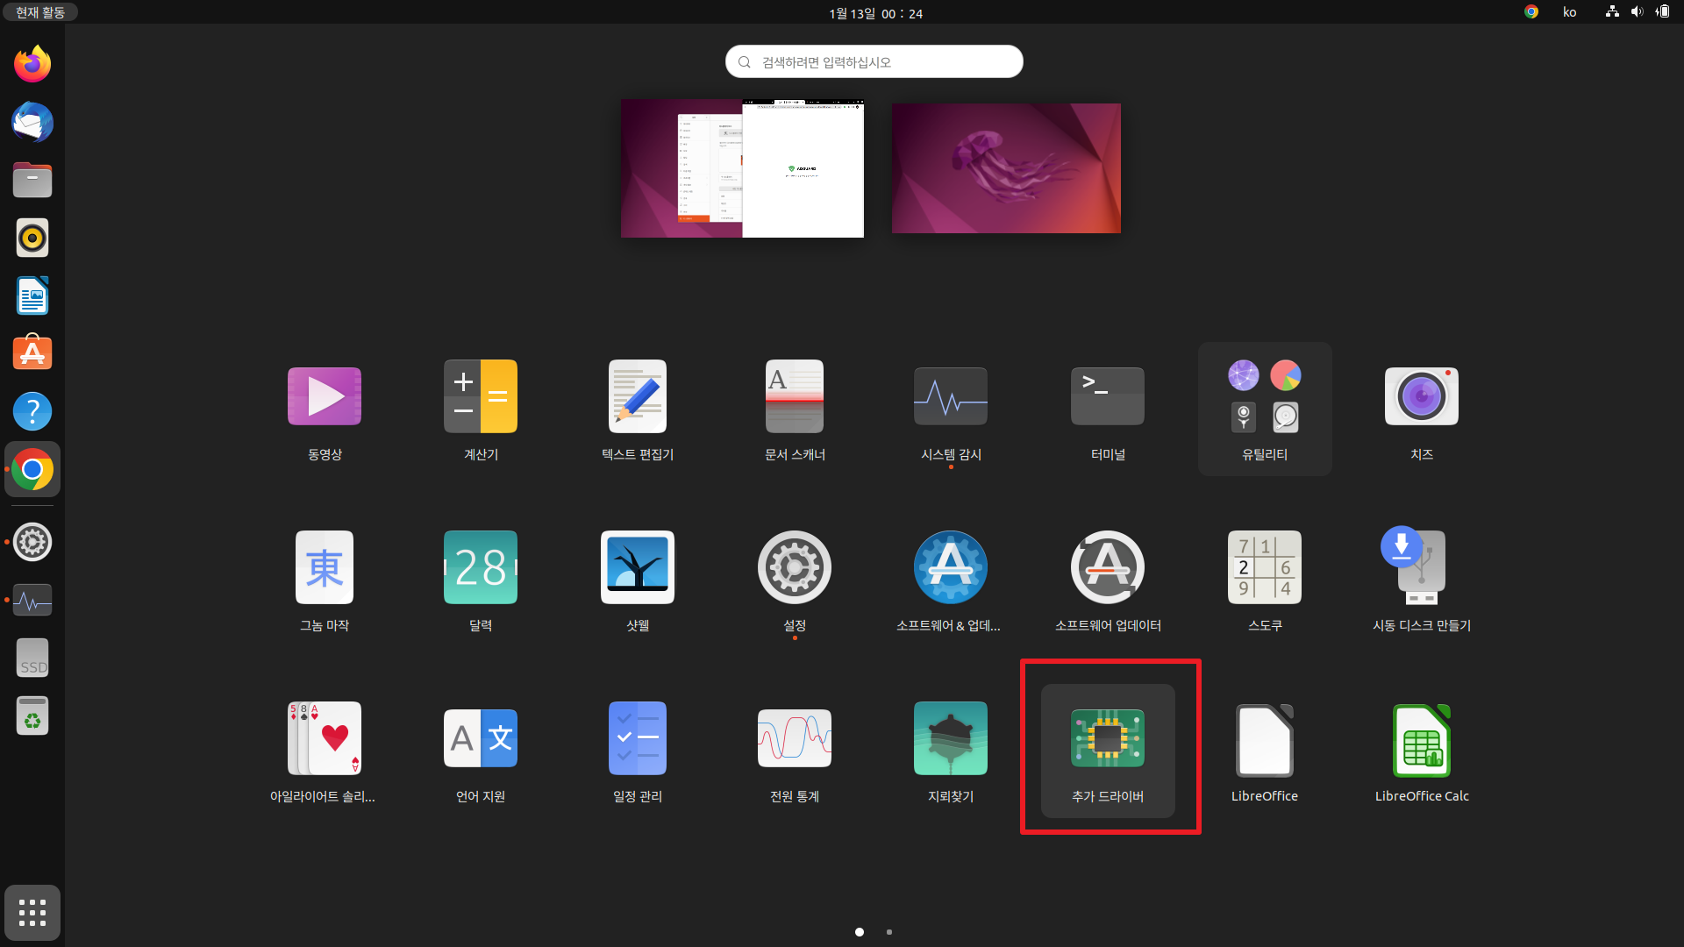Click the 검색 (search) input field
This screenshot has width=1684, height=947.
[x=874, y=62]
